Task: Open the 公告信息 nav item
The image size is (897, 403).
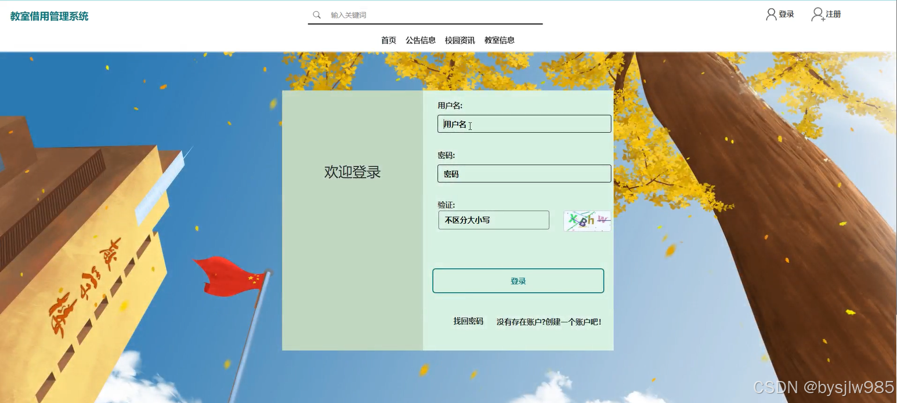Action: click(421, 41)
